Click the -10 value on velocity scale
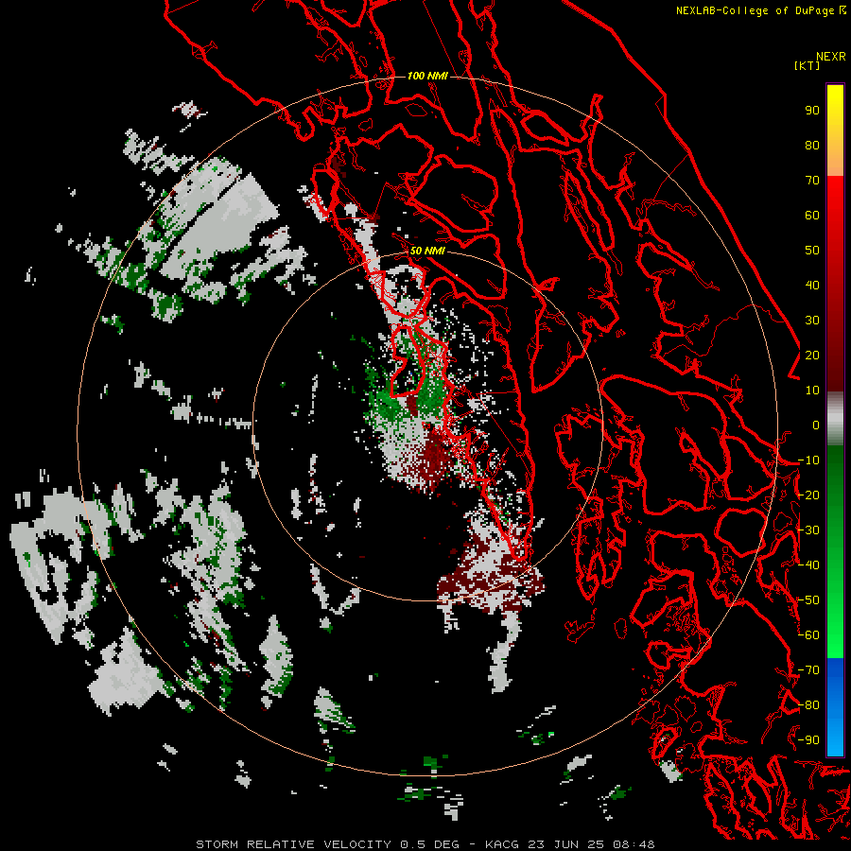851x851 pixels. coord(808,460)
